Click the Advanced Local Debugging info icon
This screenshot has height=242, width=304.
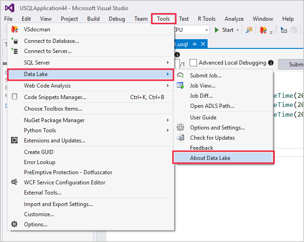pyautogui.click(x=271, y=63)
